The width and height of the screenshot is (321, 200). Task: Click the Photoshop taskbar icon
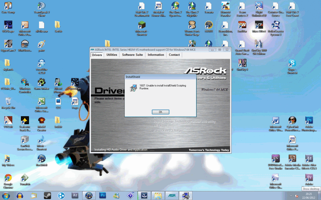[x=103, y=196]
